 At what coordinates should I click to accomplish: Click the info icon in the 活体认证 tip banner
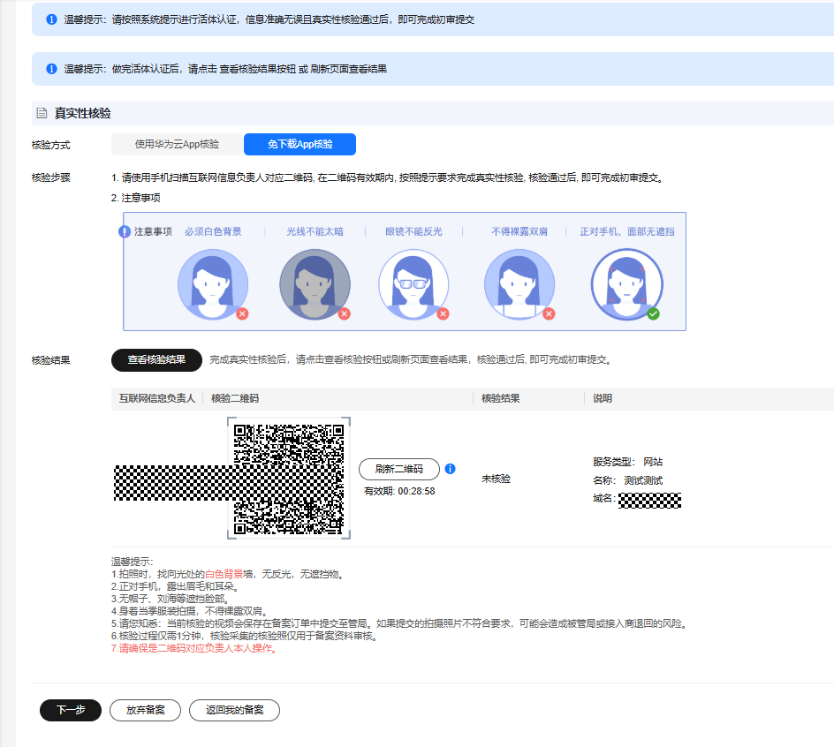(x=51, y=19)
